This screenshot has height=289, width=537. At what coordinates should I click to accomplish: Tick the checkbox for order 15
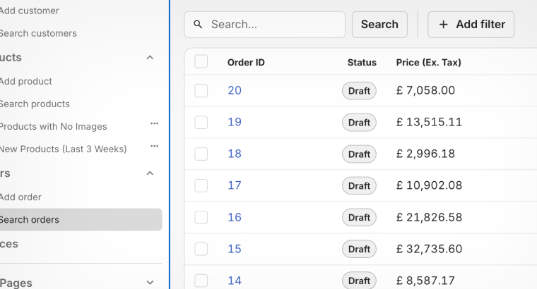pyautogui.click(x=201, y=249)
